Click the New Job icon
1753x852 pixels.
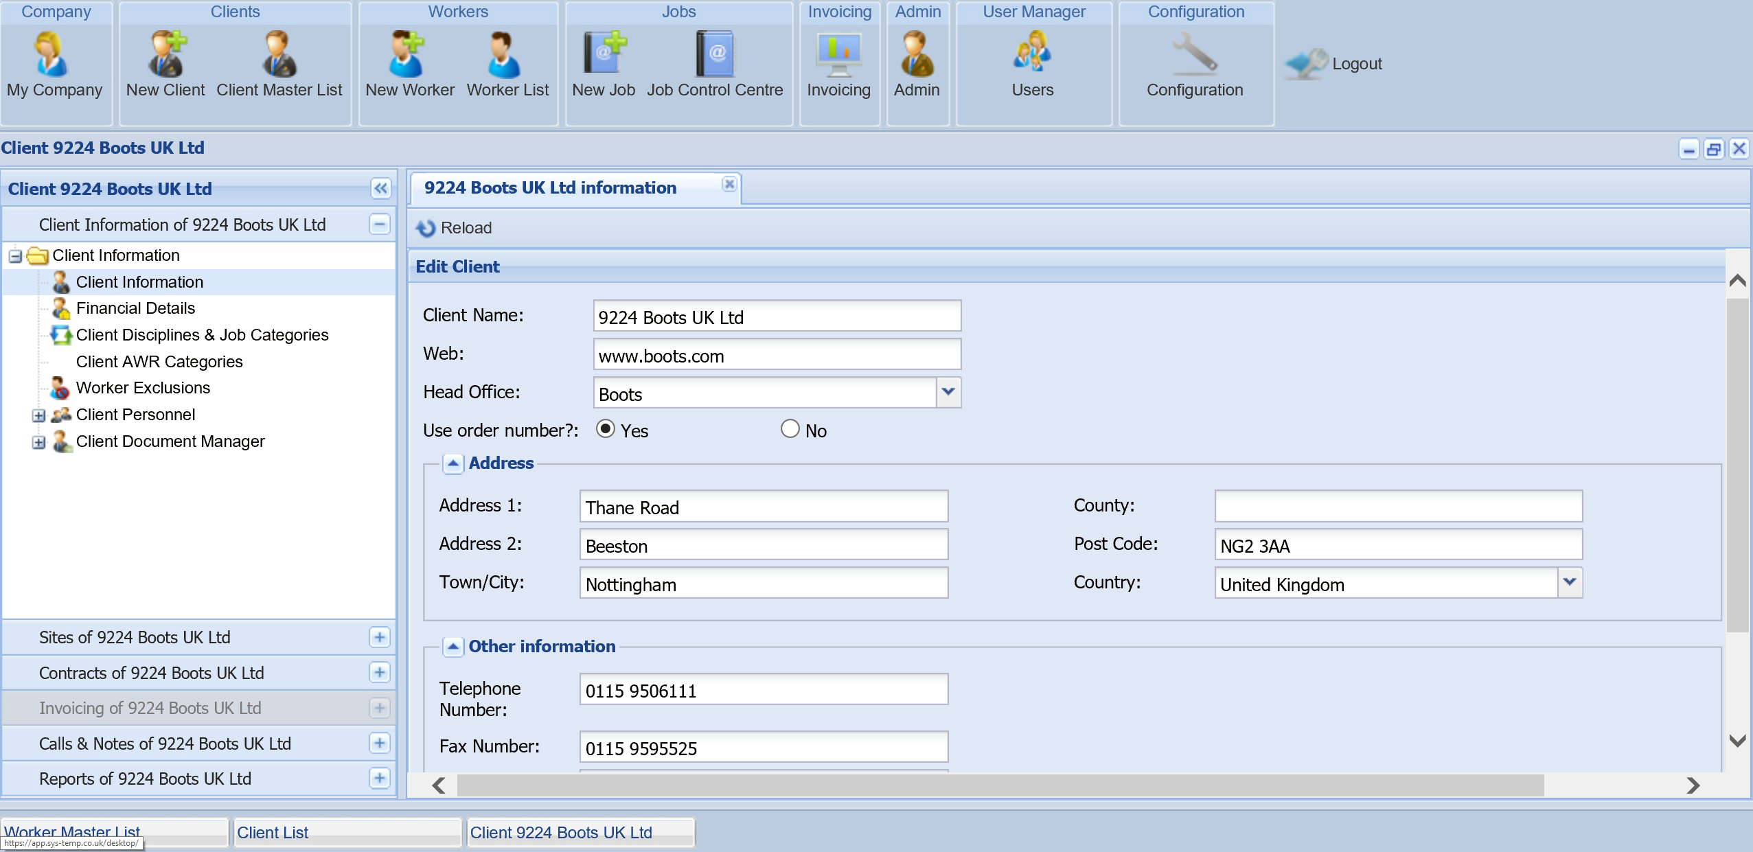(604, 54)
